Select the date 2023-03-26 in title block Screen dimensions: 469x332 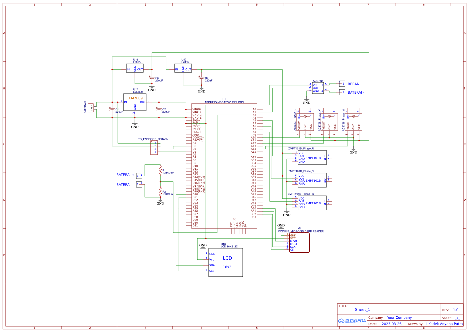[392, 324]
